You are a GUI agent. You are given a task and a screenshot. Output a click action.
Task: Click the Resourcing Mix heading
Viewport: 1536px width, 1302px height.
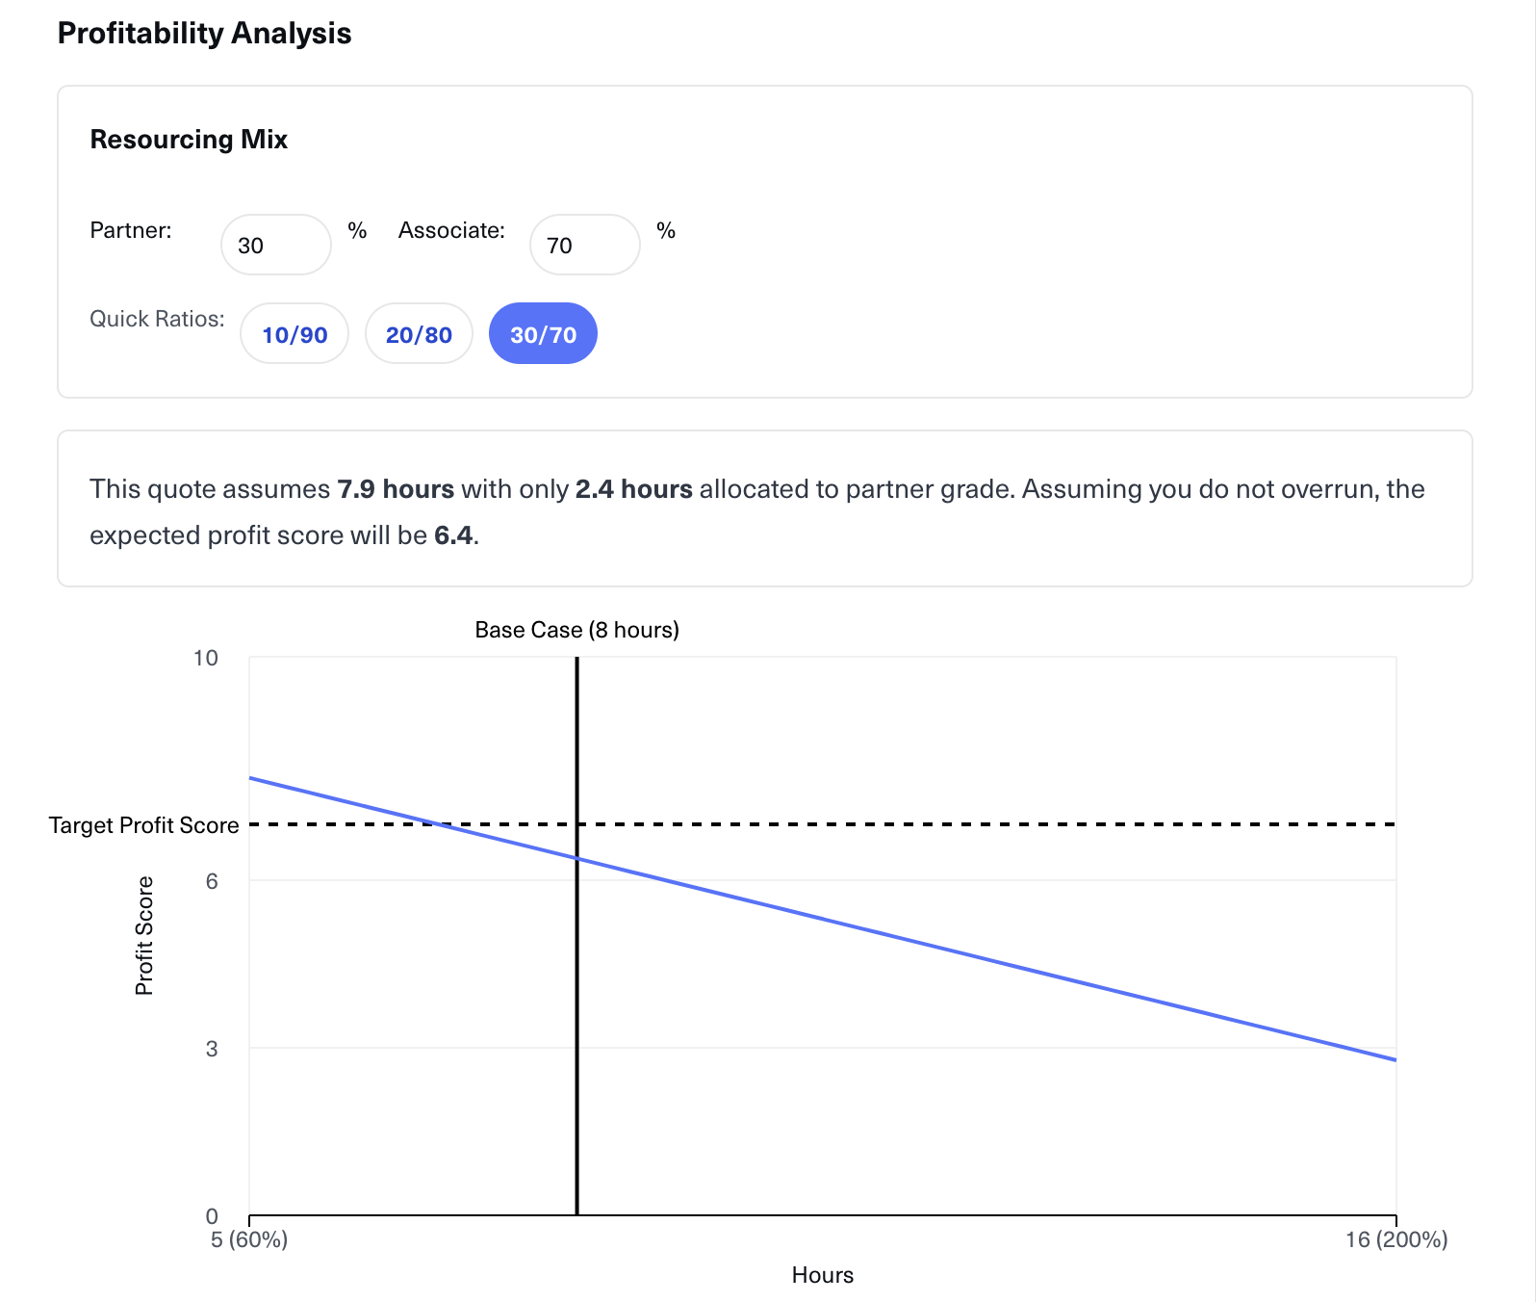(189, 140)
